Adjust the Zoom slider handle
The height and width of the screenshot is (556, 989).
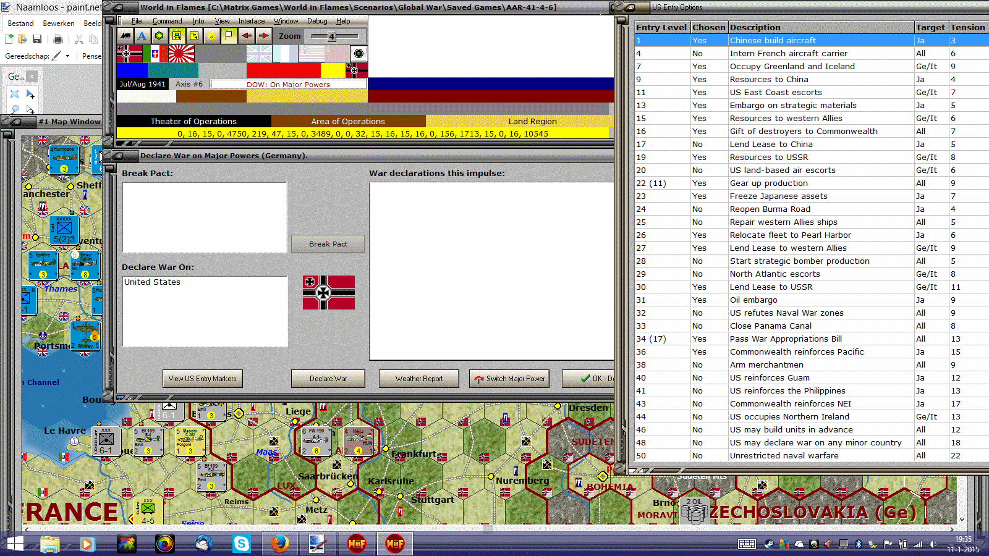click(331, 36)
